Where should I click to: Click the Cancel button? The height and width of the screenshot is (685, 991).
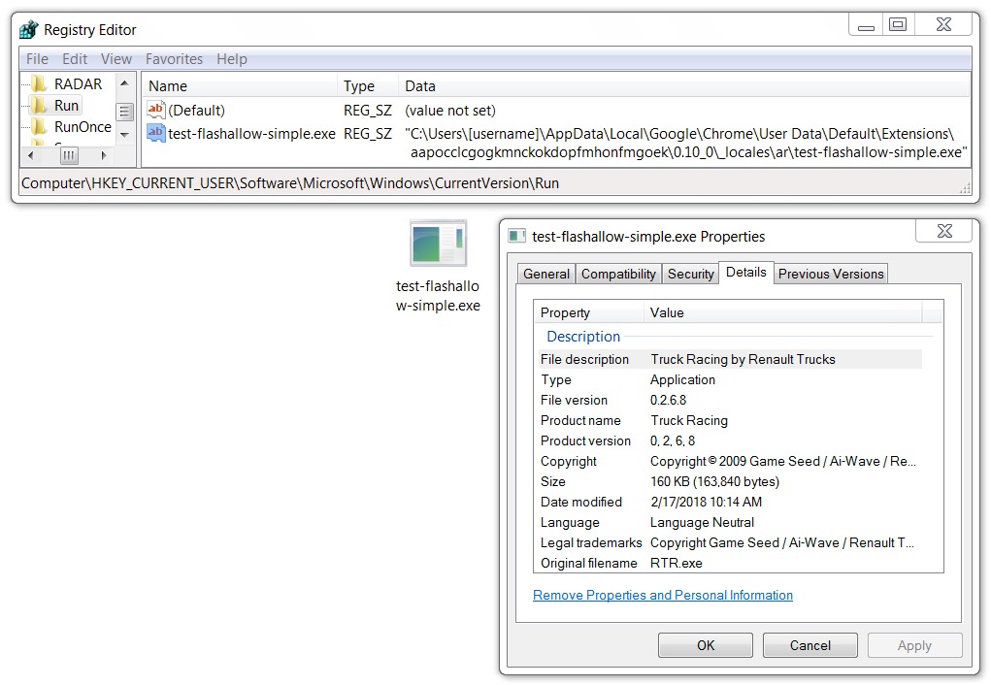pos(810,645)
